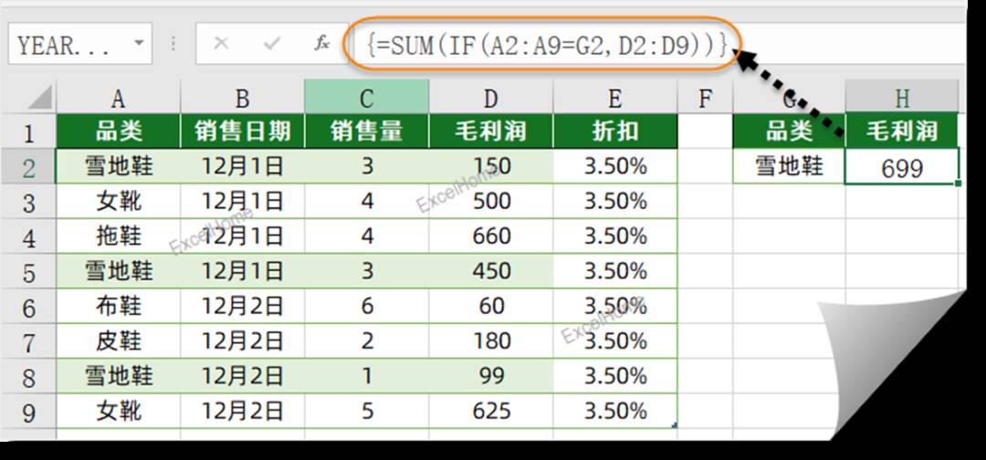This screenshot has width=986, height=460.
Task: Select cell H2 showing 699
Action: 902,166
